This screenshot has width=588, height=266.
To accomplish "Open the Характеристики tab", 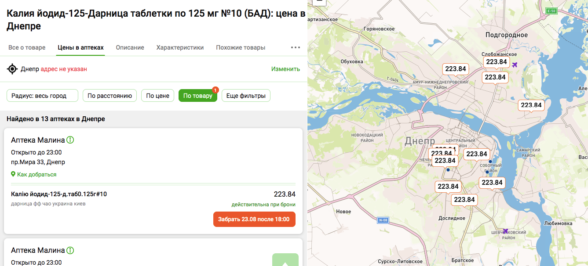I will [x=180, y=47].
